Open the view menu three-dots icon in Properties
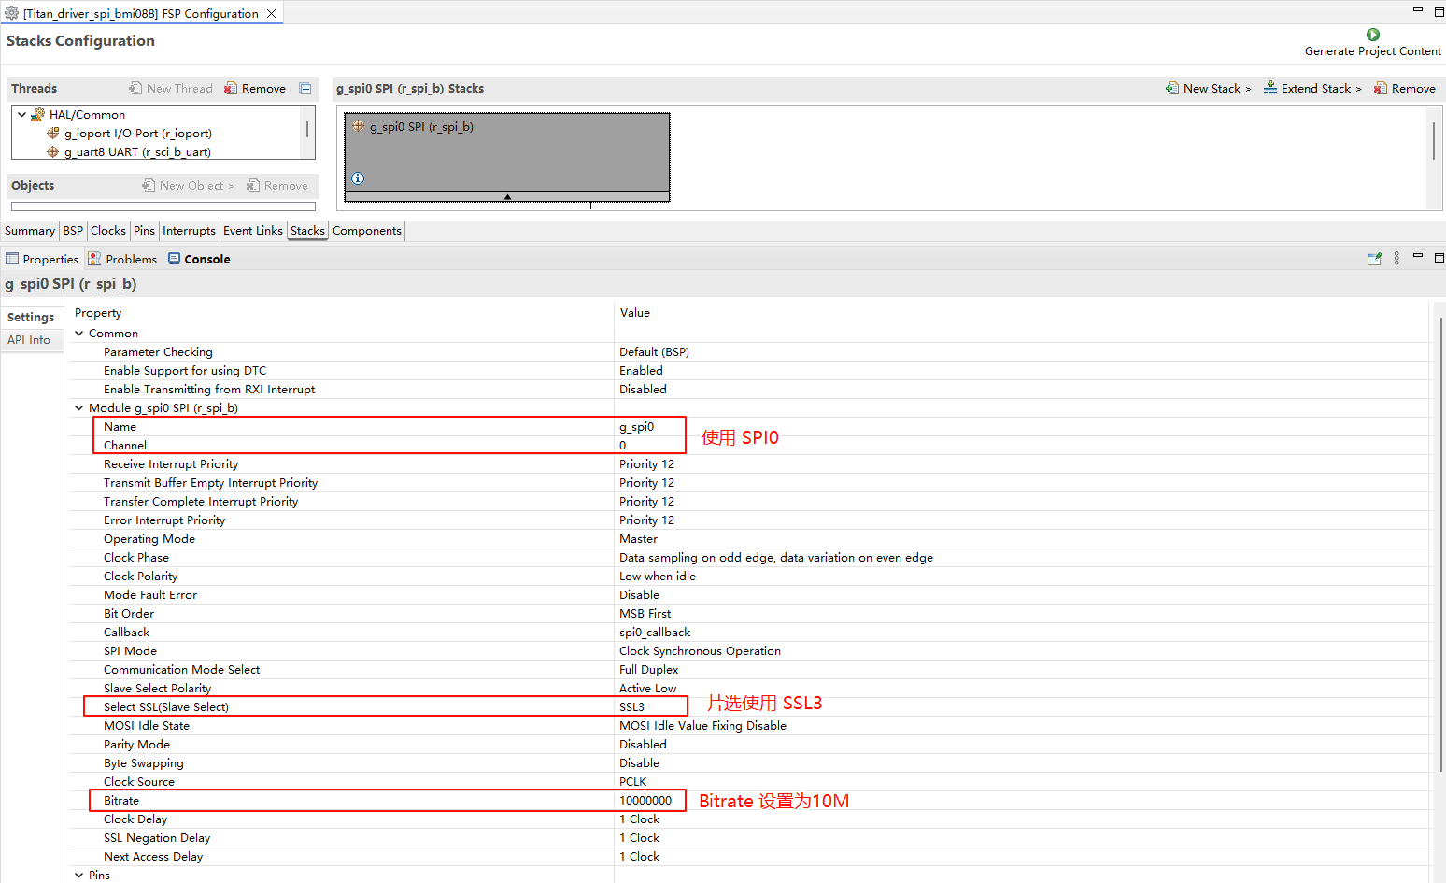Viewport: 1446px width, 883px height. pos(1396,259)
